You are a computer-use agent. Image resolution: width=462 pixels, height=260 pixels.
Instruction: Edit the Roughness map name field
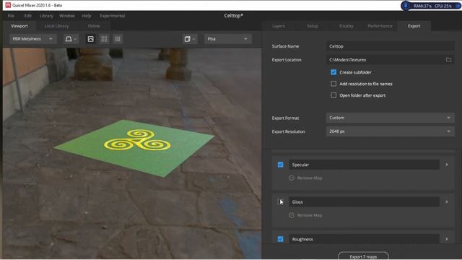pos(364,239)
